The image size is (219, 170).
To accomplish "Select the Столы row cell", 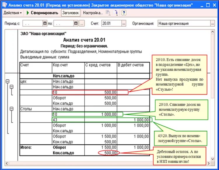I will pyautogui.click(x=36, y=109).
